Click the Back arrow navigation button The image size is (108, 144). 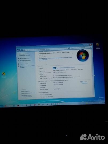click(18, 50)
